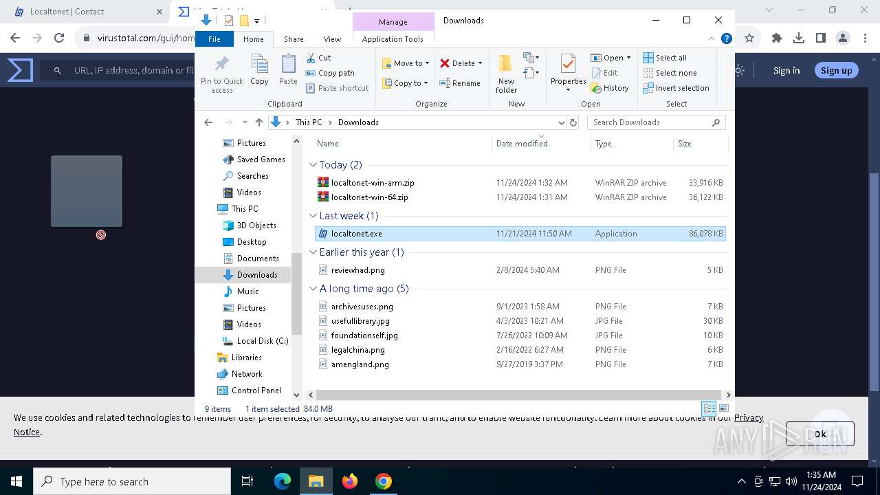Open Firefox from taskbar
Image resolution: width=880 pixels, height=495 pixels.
pos(350,481)
